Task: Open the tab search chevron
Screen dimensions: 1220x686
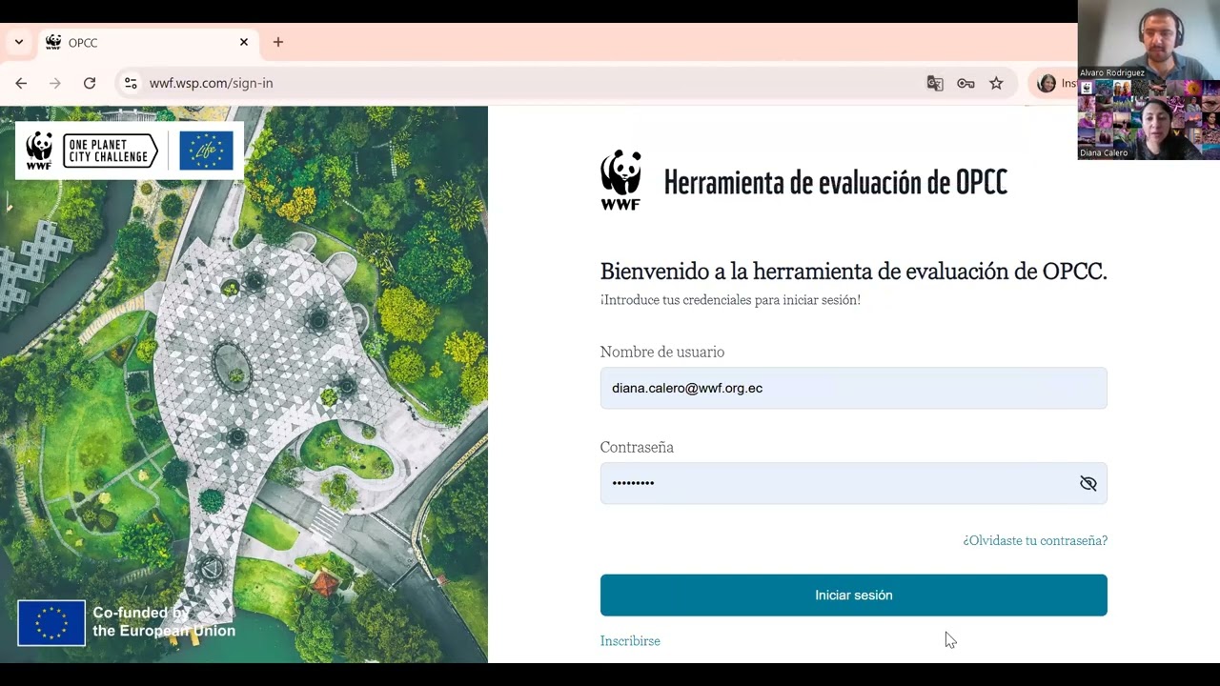Action: pyautogui.click(x=18, y=42)
